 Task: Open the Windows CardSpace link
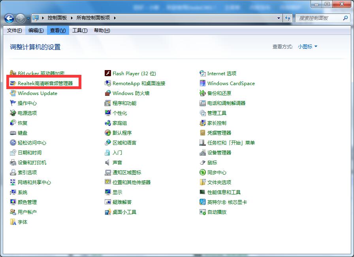tap(231, 83)
